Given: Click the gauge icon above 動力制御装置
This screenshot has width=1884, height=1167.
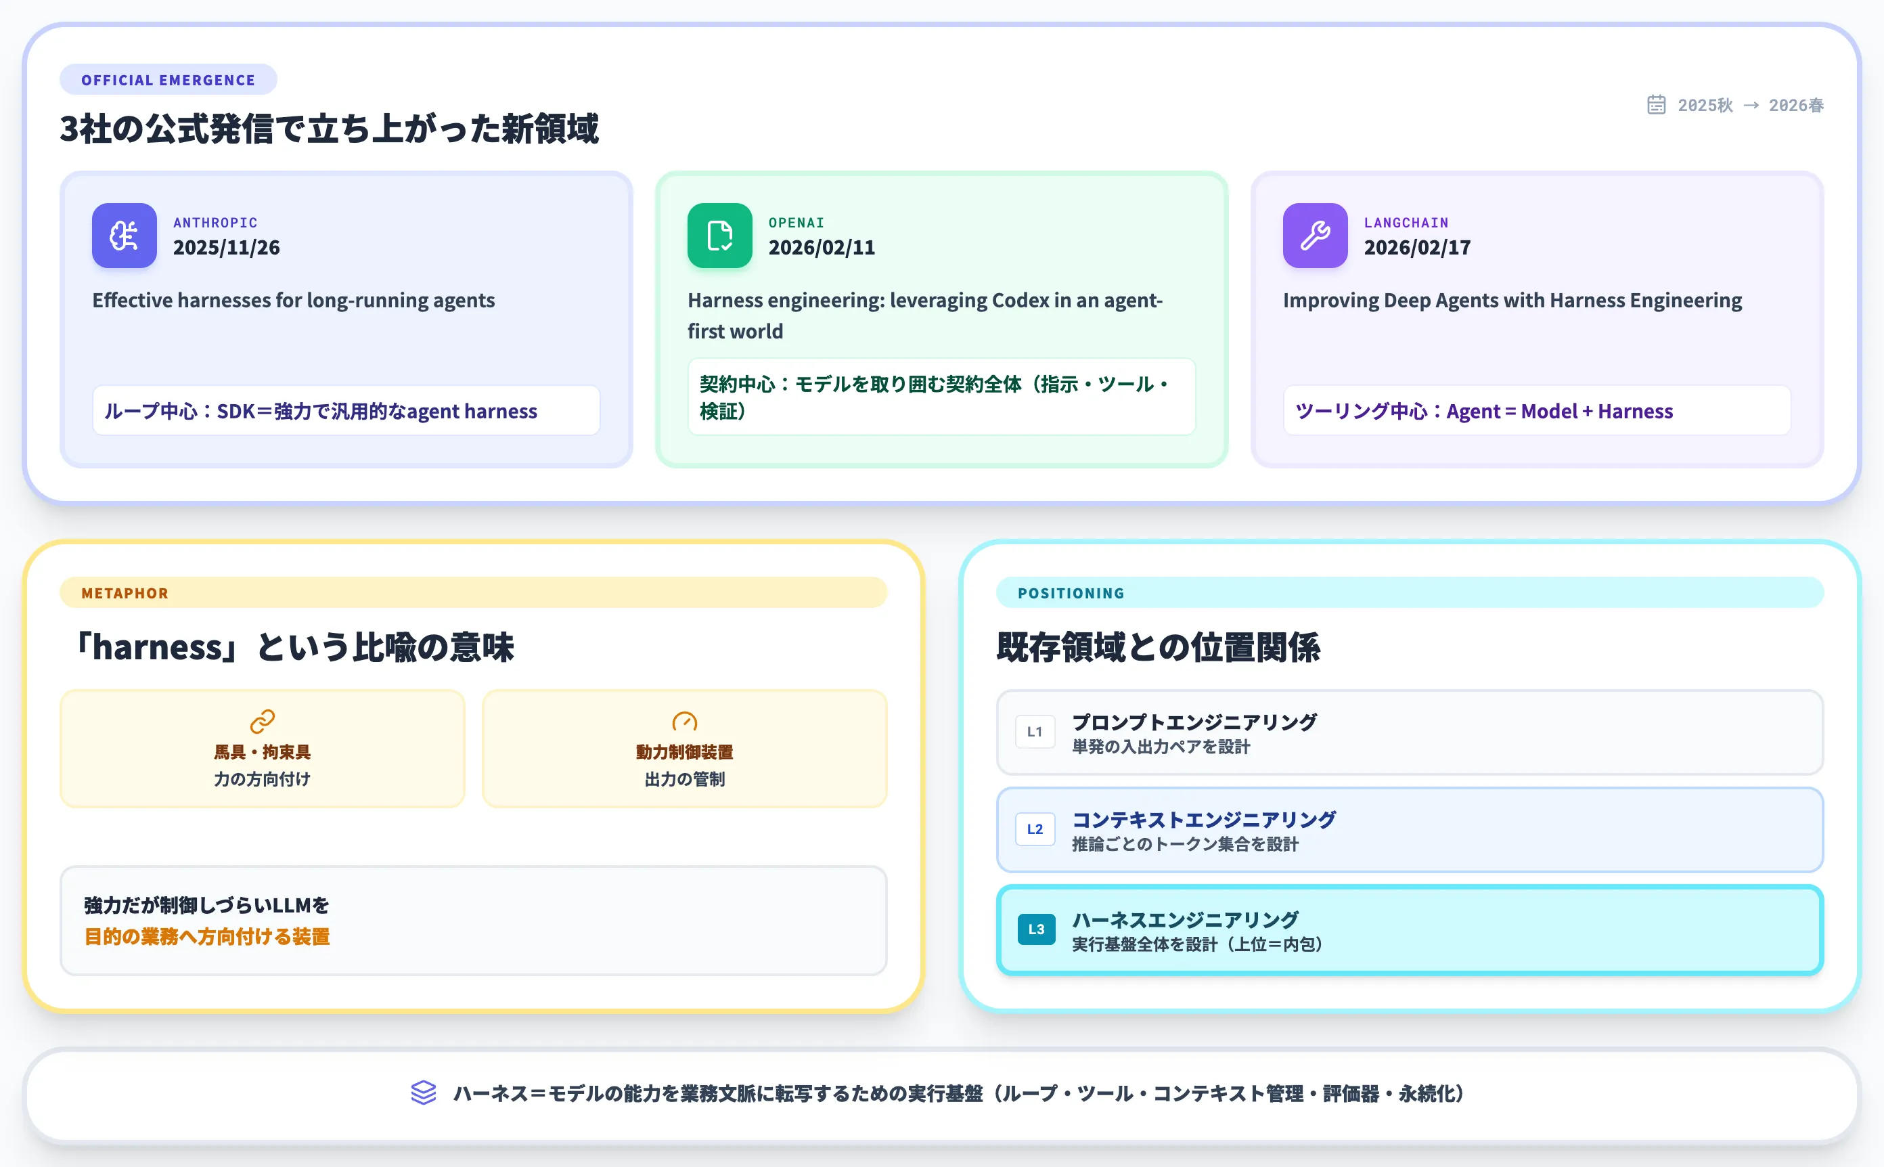Looking at the screenshot, I should [685, 722].
